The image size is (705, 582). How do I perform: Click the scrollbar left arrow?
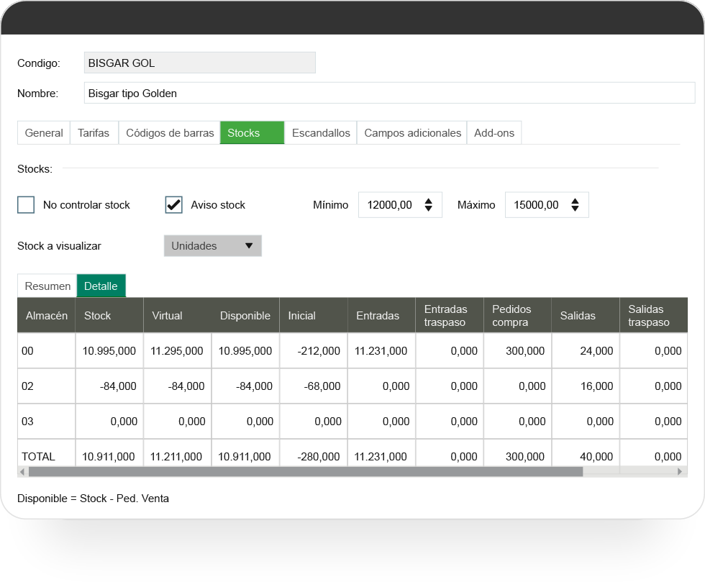point(22,472)
